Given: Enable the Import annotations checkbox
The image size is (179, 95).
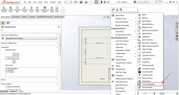Looking at the screenshot, I should coord(6,87).
